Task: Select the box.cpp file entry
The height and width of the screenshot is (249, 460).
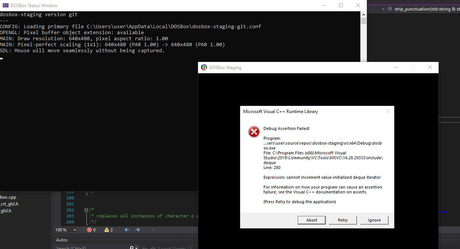Action: pos(8,197)
